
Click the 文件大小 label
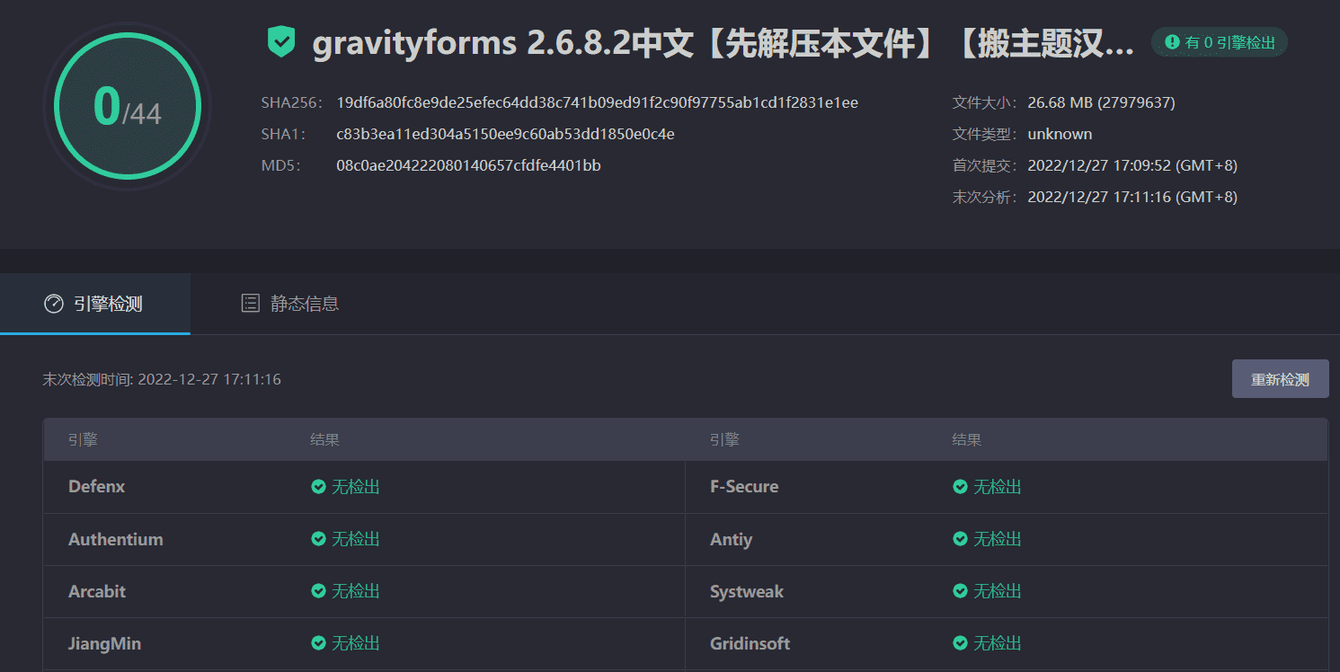(986, 103)
